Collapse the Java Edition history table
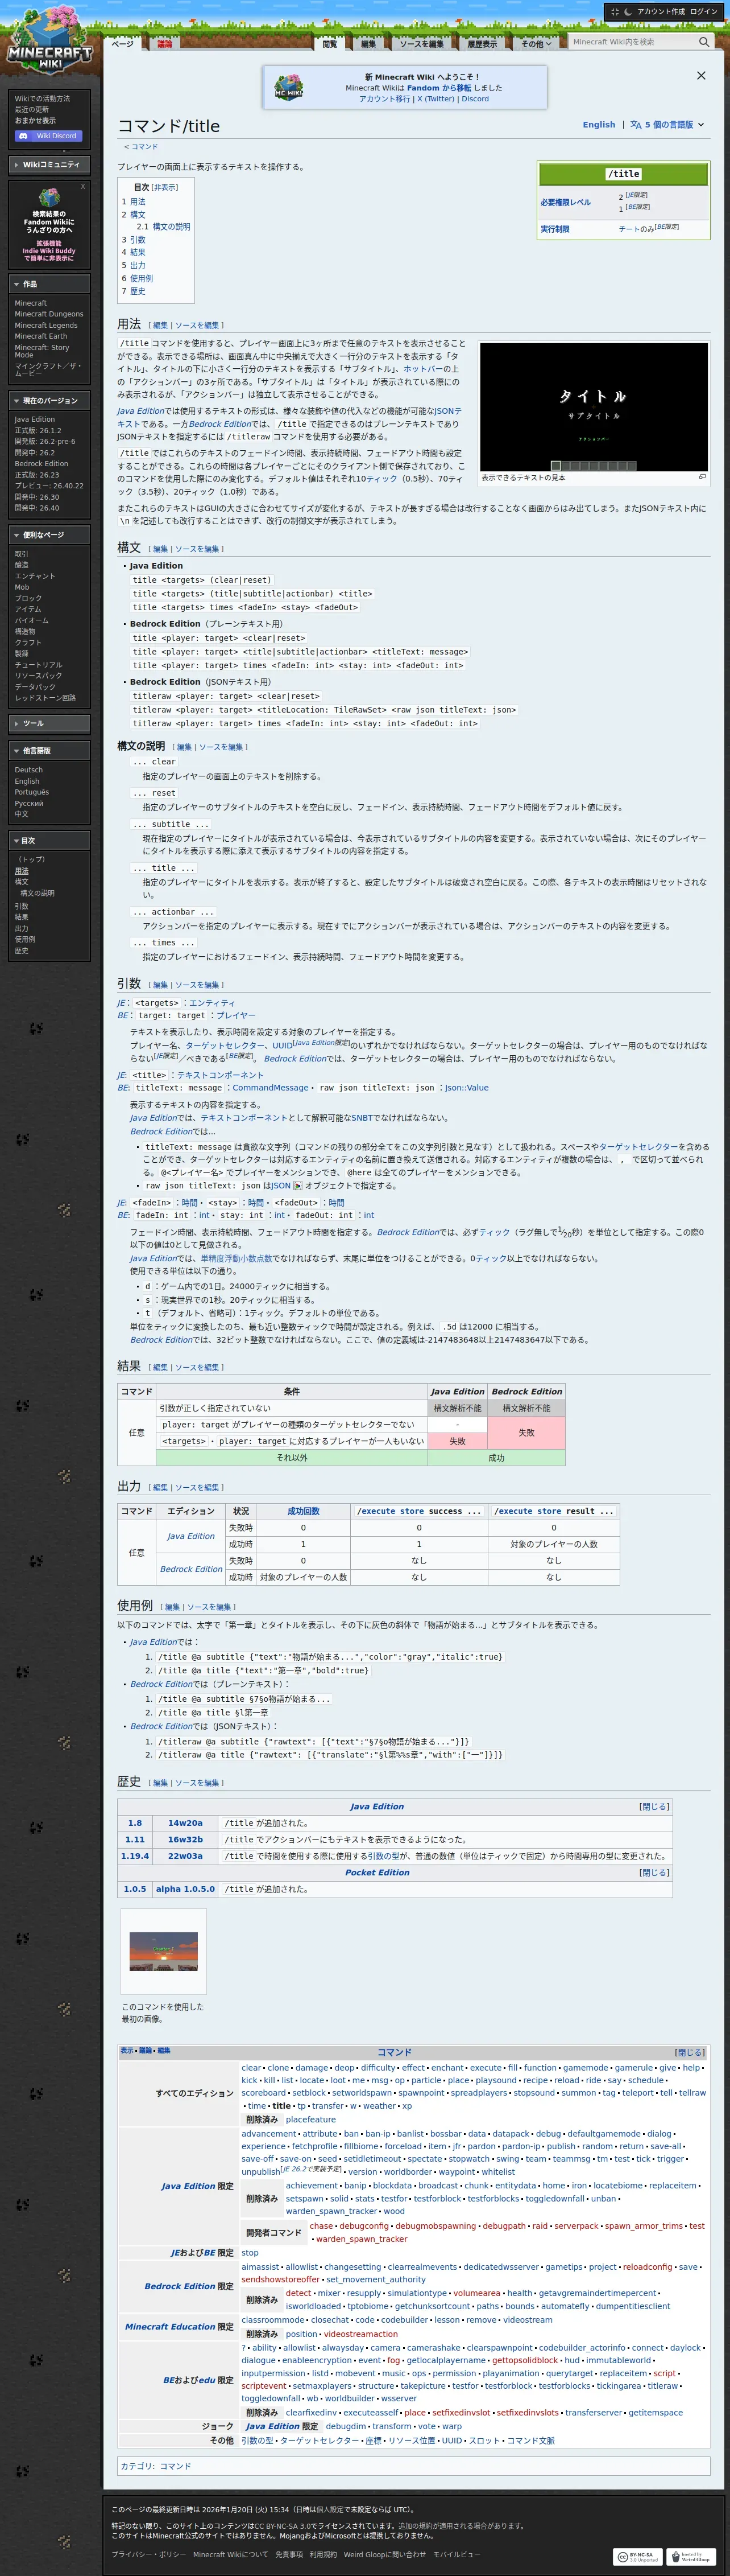The image size is (730, 2576). 655,1806
